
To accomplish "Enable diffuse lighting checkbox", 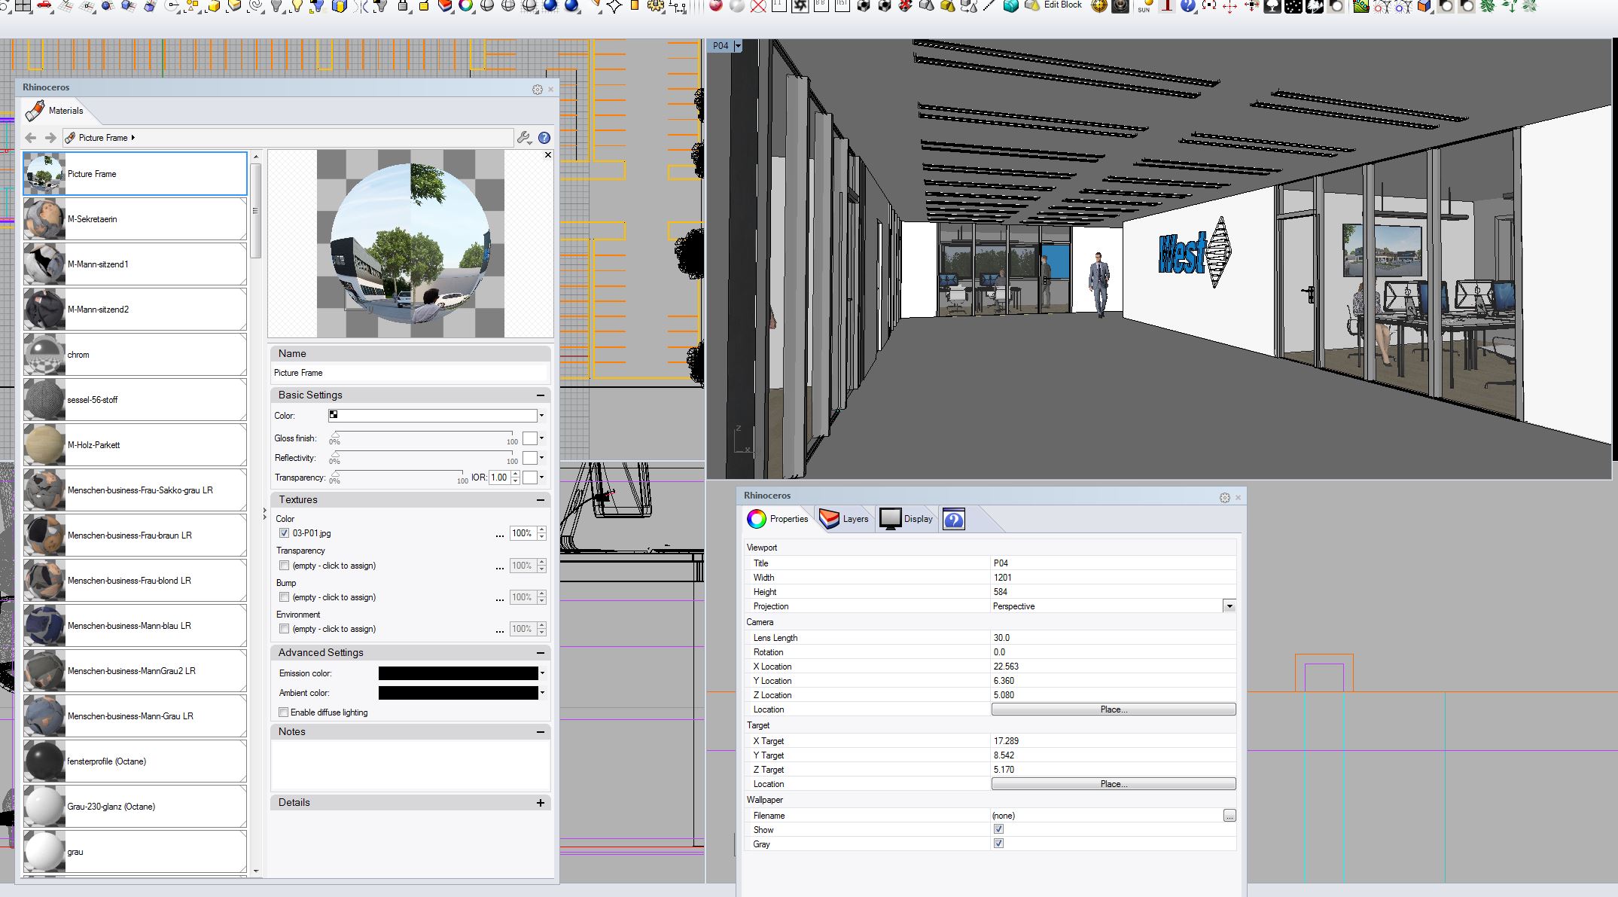I will pyautogui.click(x=284, y=712).
